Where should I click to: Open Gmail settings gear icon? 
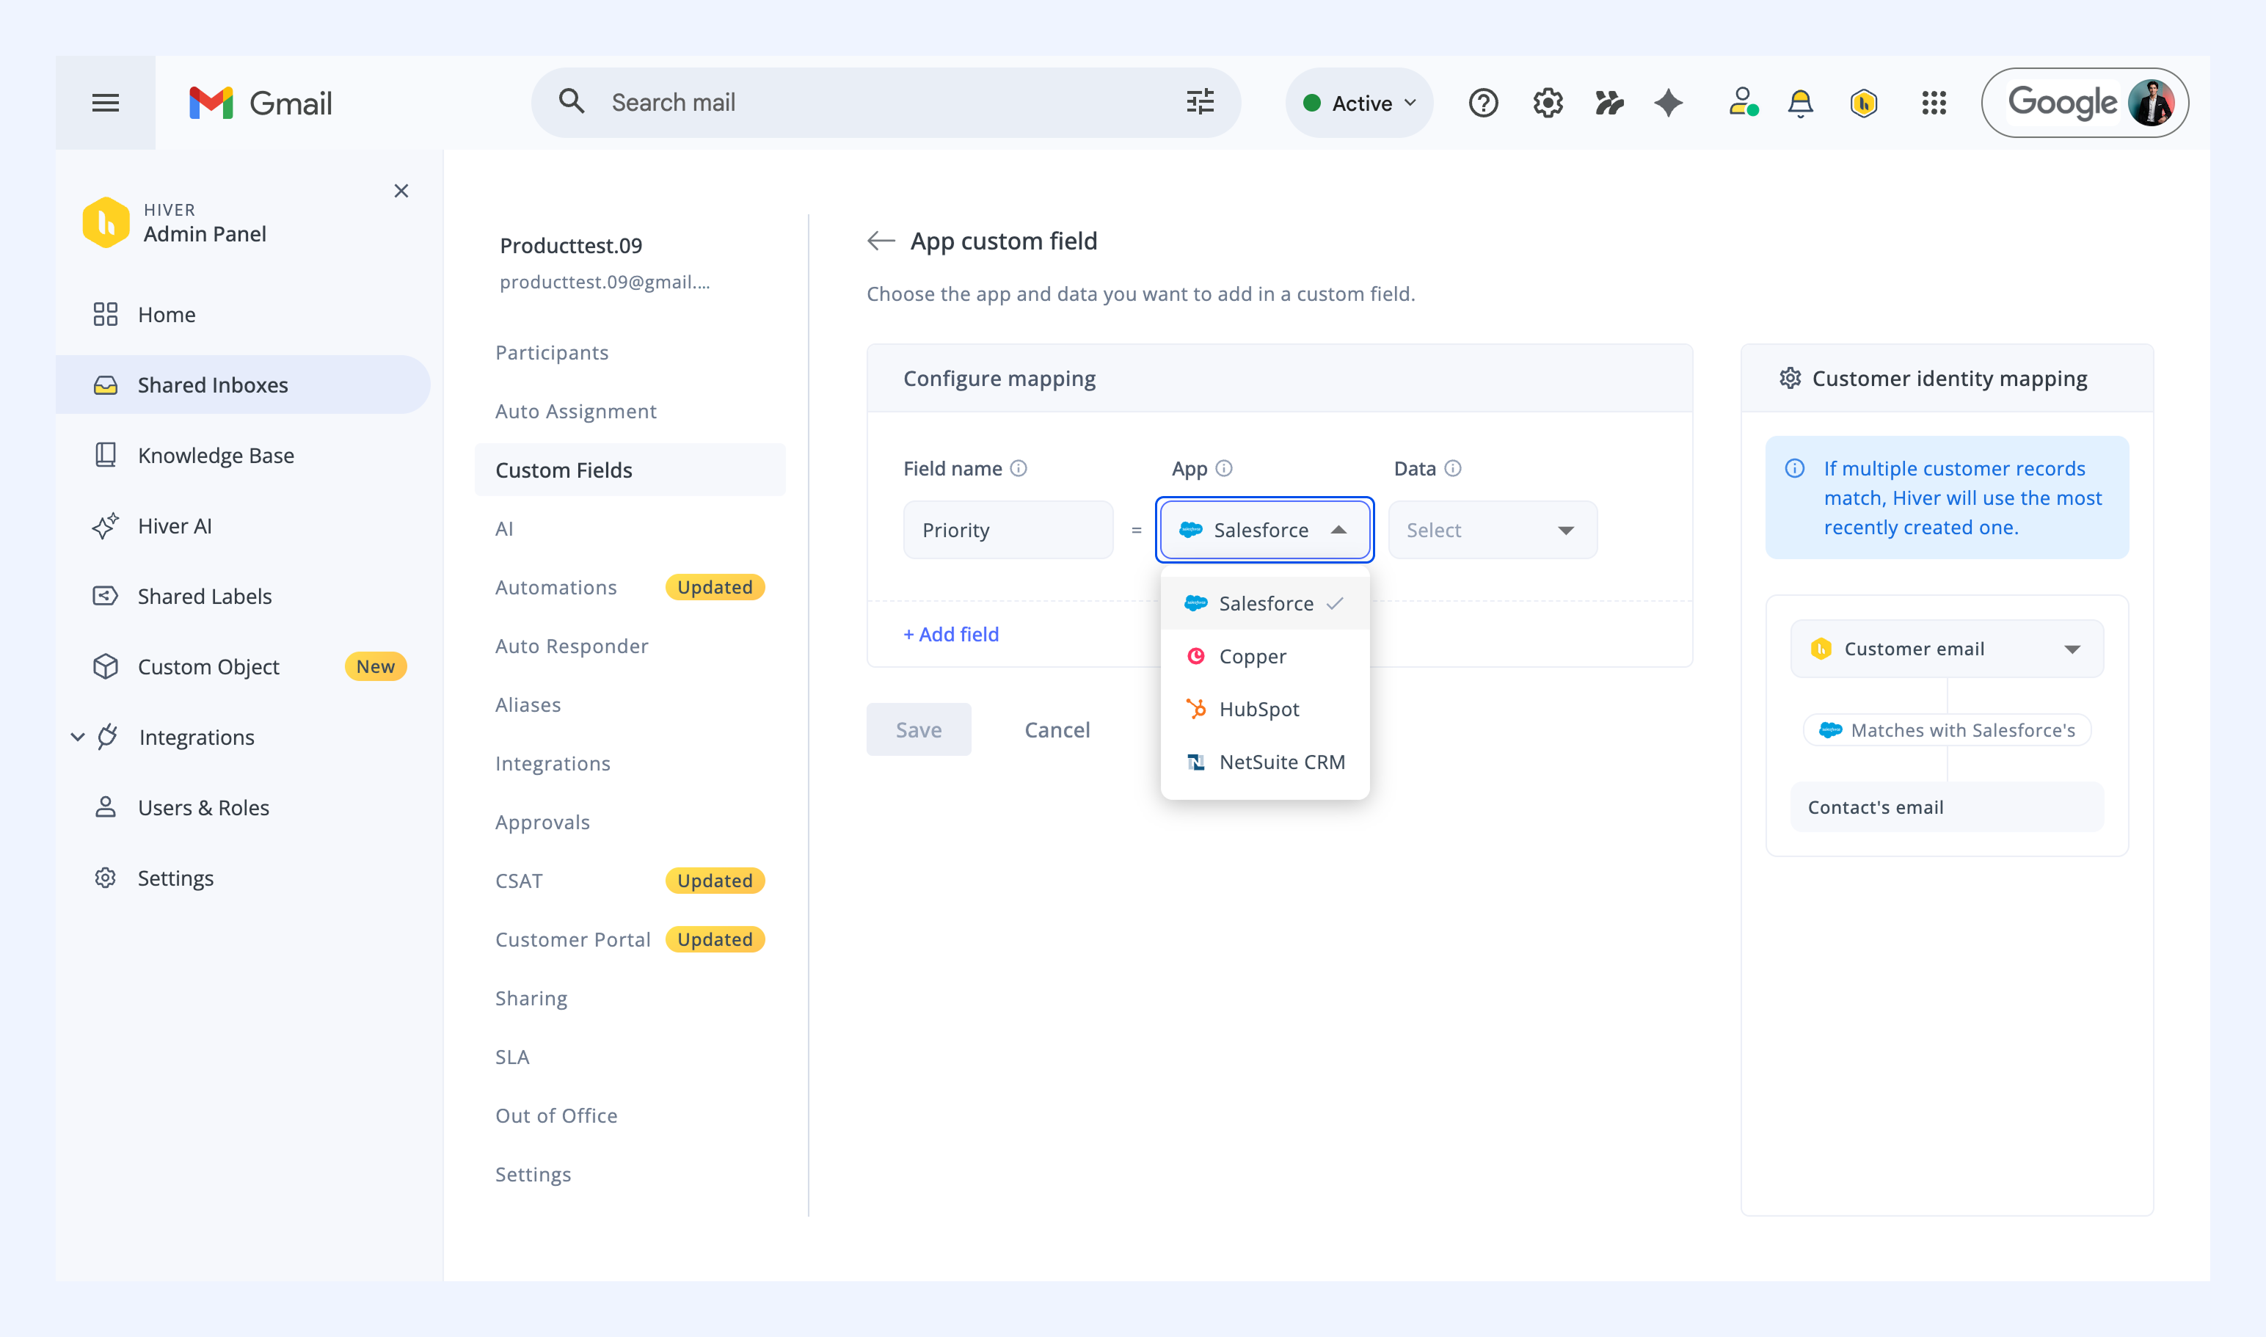coord(1548,103)
